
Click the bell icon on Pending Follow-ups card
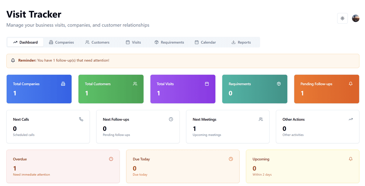click(351, 84)
